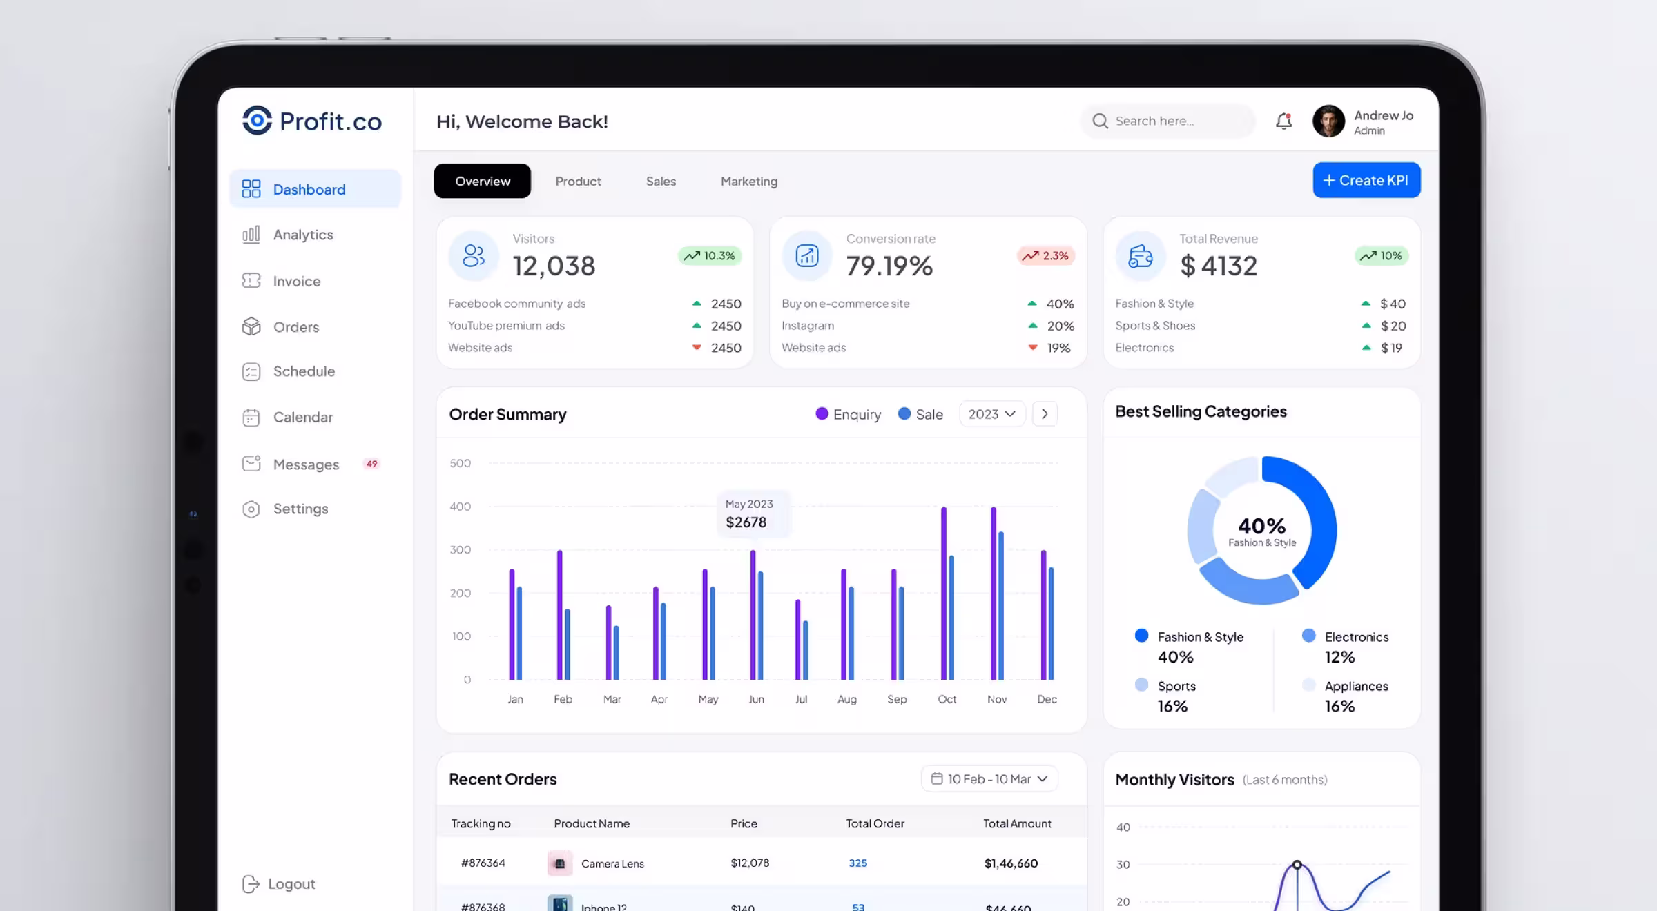Switch to the Overview tab
This screenshot has width=1657, height=911.
coord(483,181)
